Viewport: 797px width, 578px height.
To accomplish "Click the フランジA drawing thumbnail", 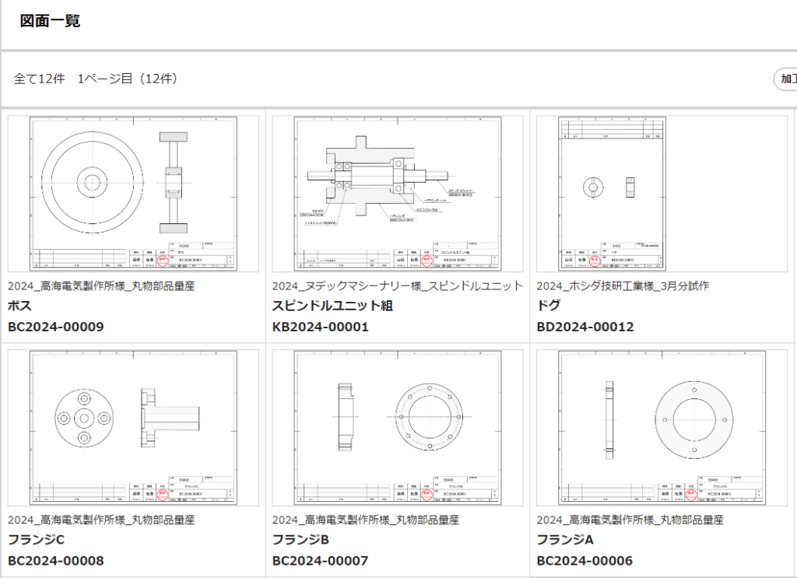I will 662,427.
